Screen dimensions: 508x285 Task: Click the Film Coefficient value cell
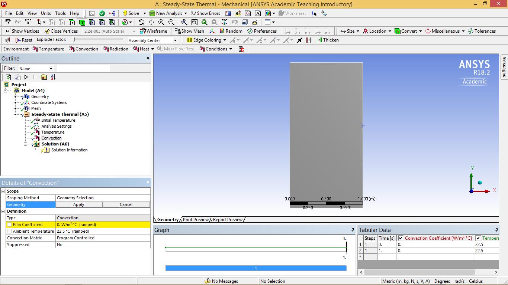[103, 225]
